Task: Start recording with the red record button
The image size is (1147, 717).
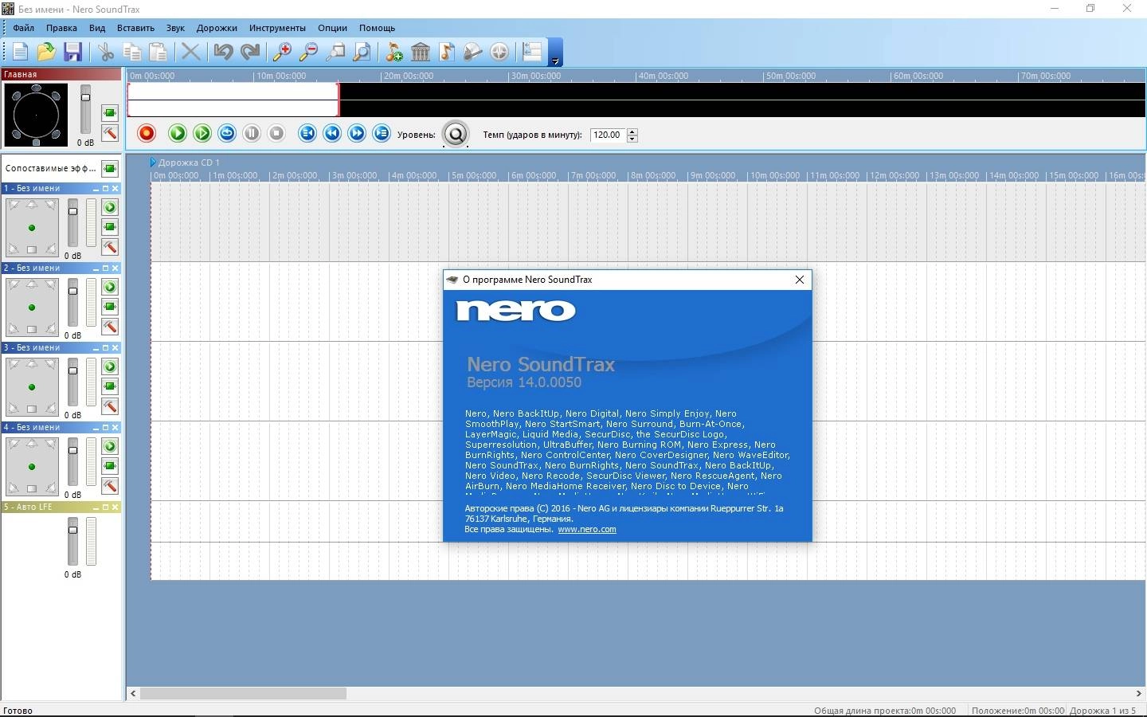Action: pos(147,133)
